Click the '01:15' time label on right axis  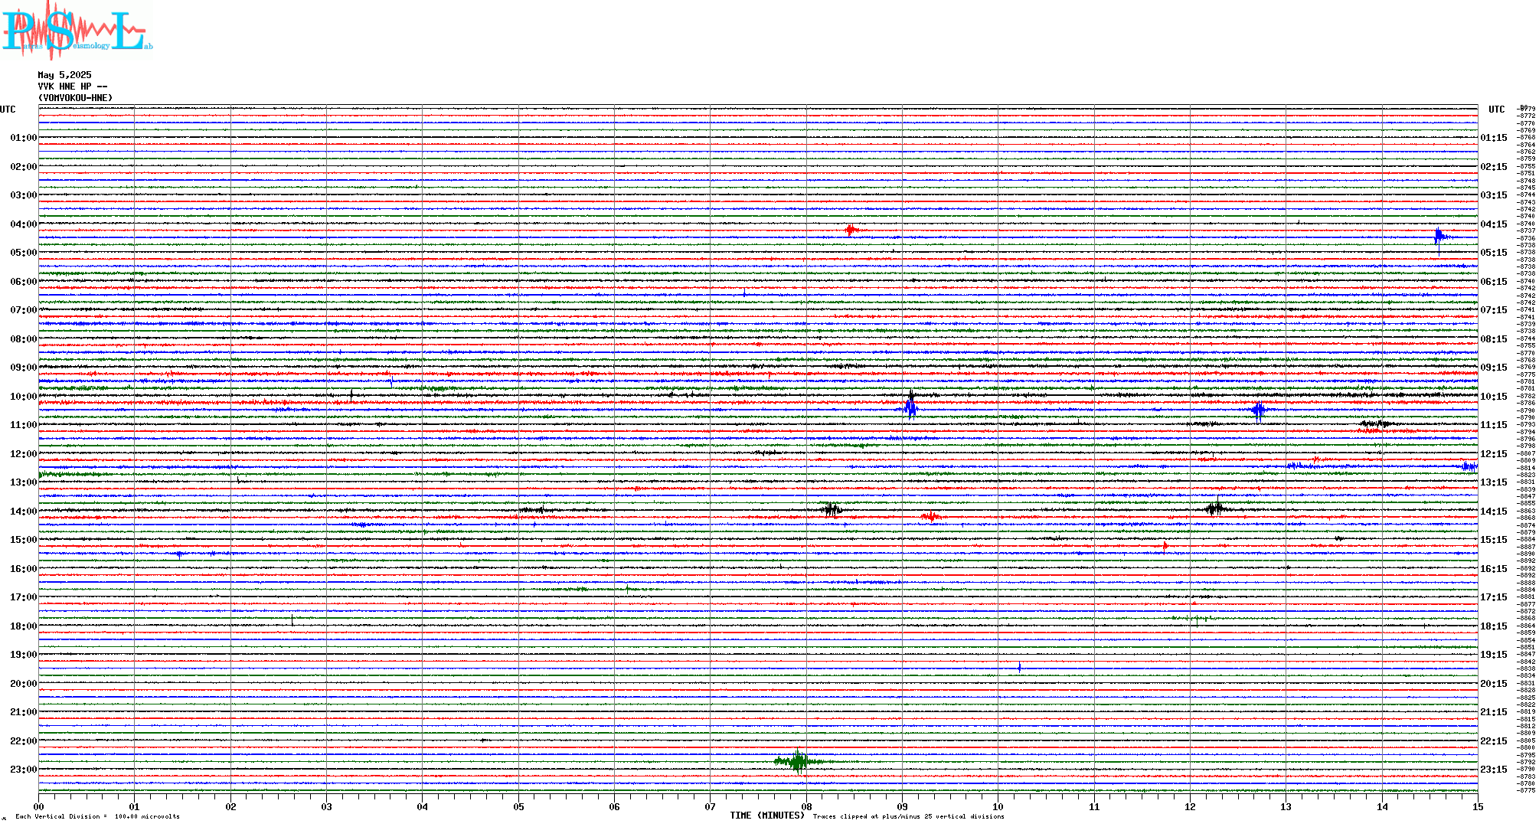[1493, 138]
